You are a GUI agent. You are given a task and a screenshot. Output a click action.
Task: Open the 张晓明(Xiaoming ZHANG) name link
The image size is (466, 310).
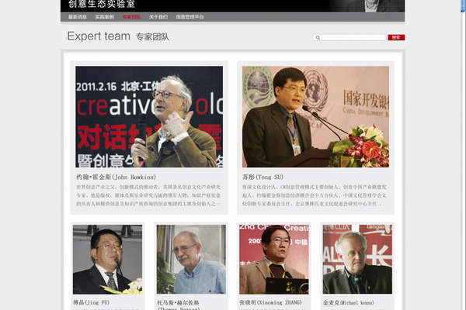270,302
